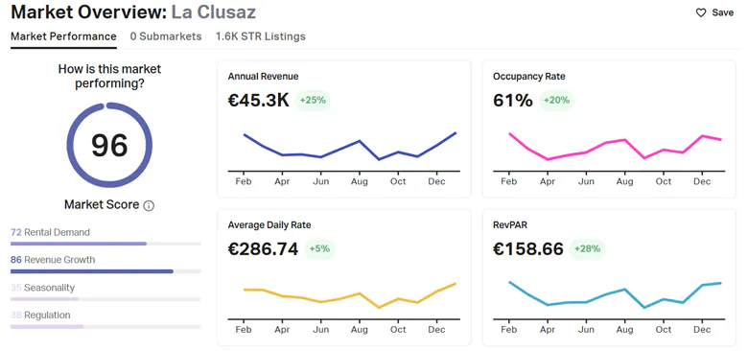Image resolution: width=748 pixels, height=351 pixels.
Task: Select the Market Performance tab
Action: (x=63, y=36)
